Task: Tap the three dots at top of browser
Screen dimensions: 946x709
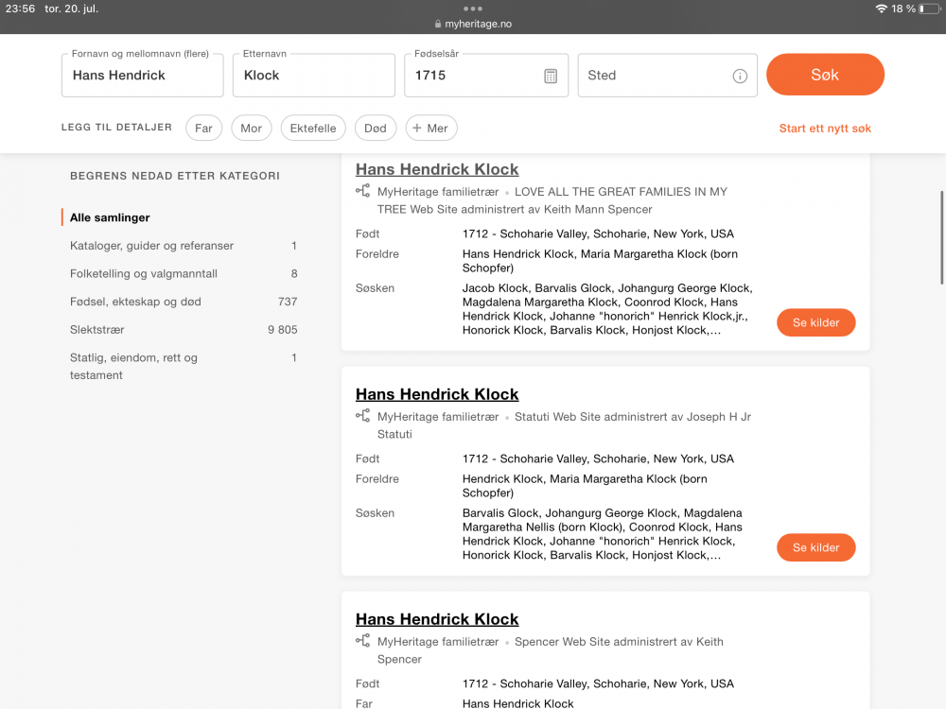Action: 473,9
